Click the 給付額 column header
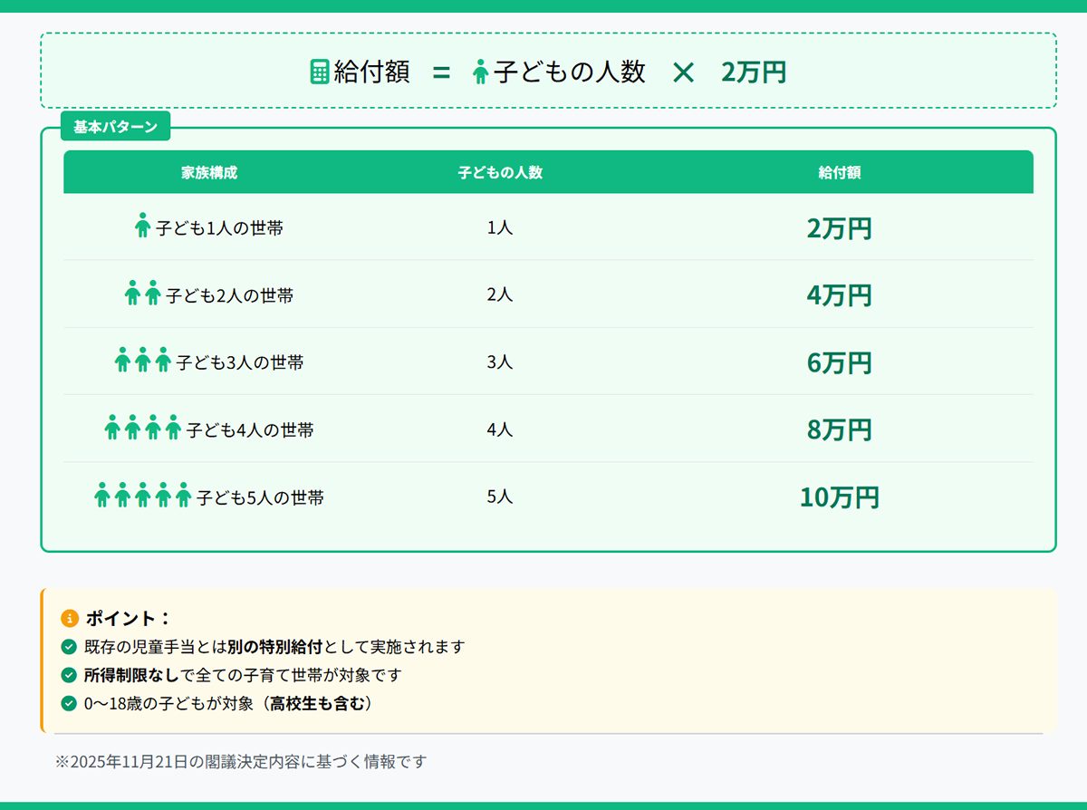Image resolution: width=1087 pixels, height=810 pixels. (839, 172)
